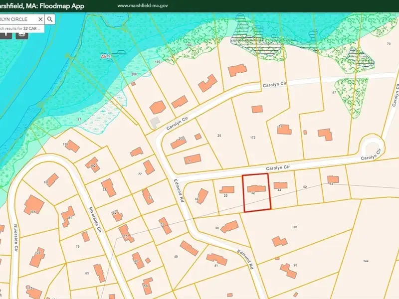
Task: Click the building on parcel 64
Action: point(333,179)
